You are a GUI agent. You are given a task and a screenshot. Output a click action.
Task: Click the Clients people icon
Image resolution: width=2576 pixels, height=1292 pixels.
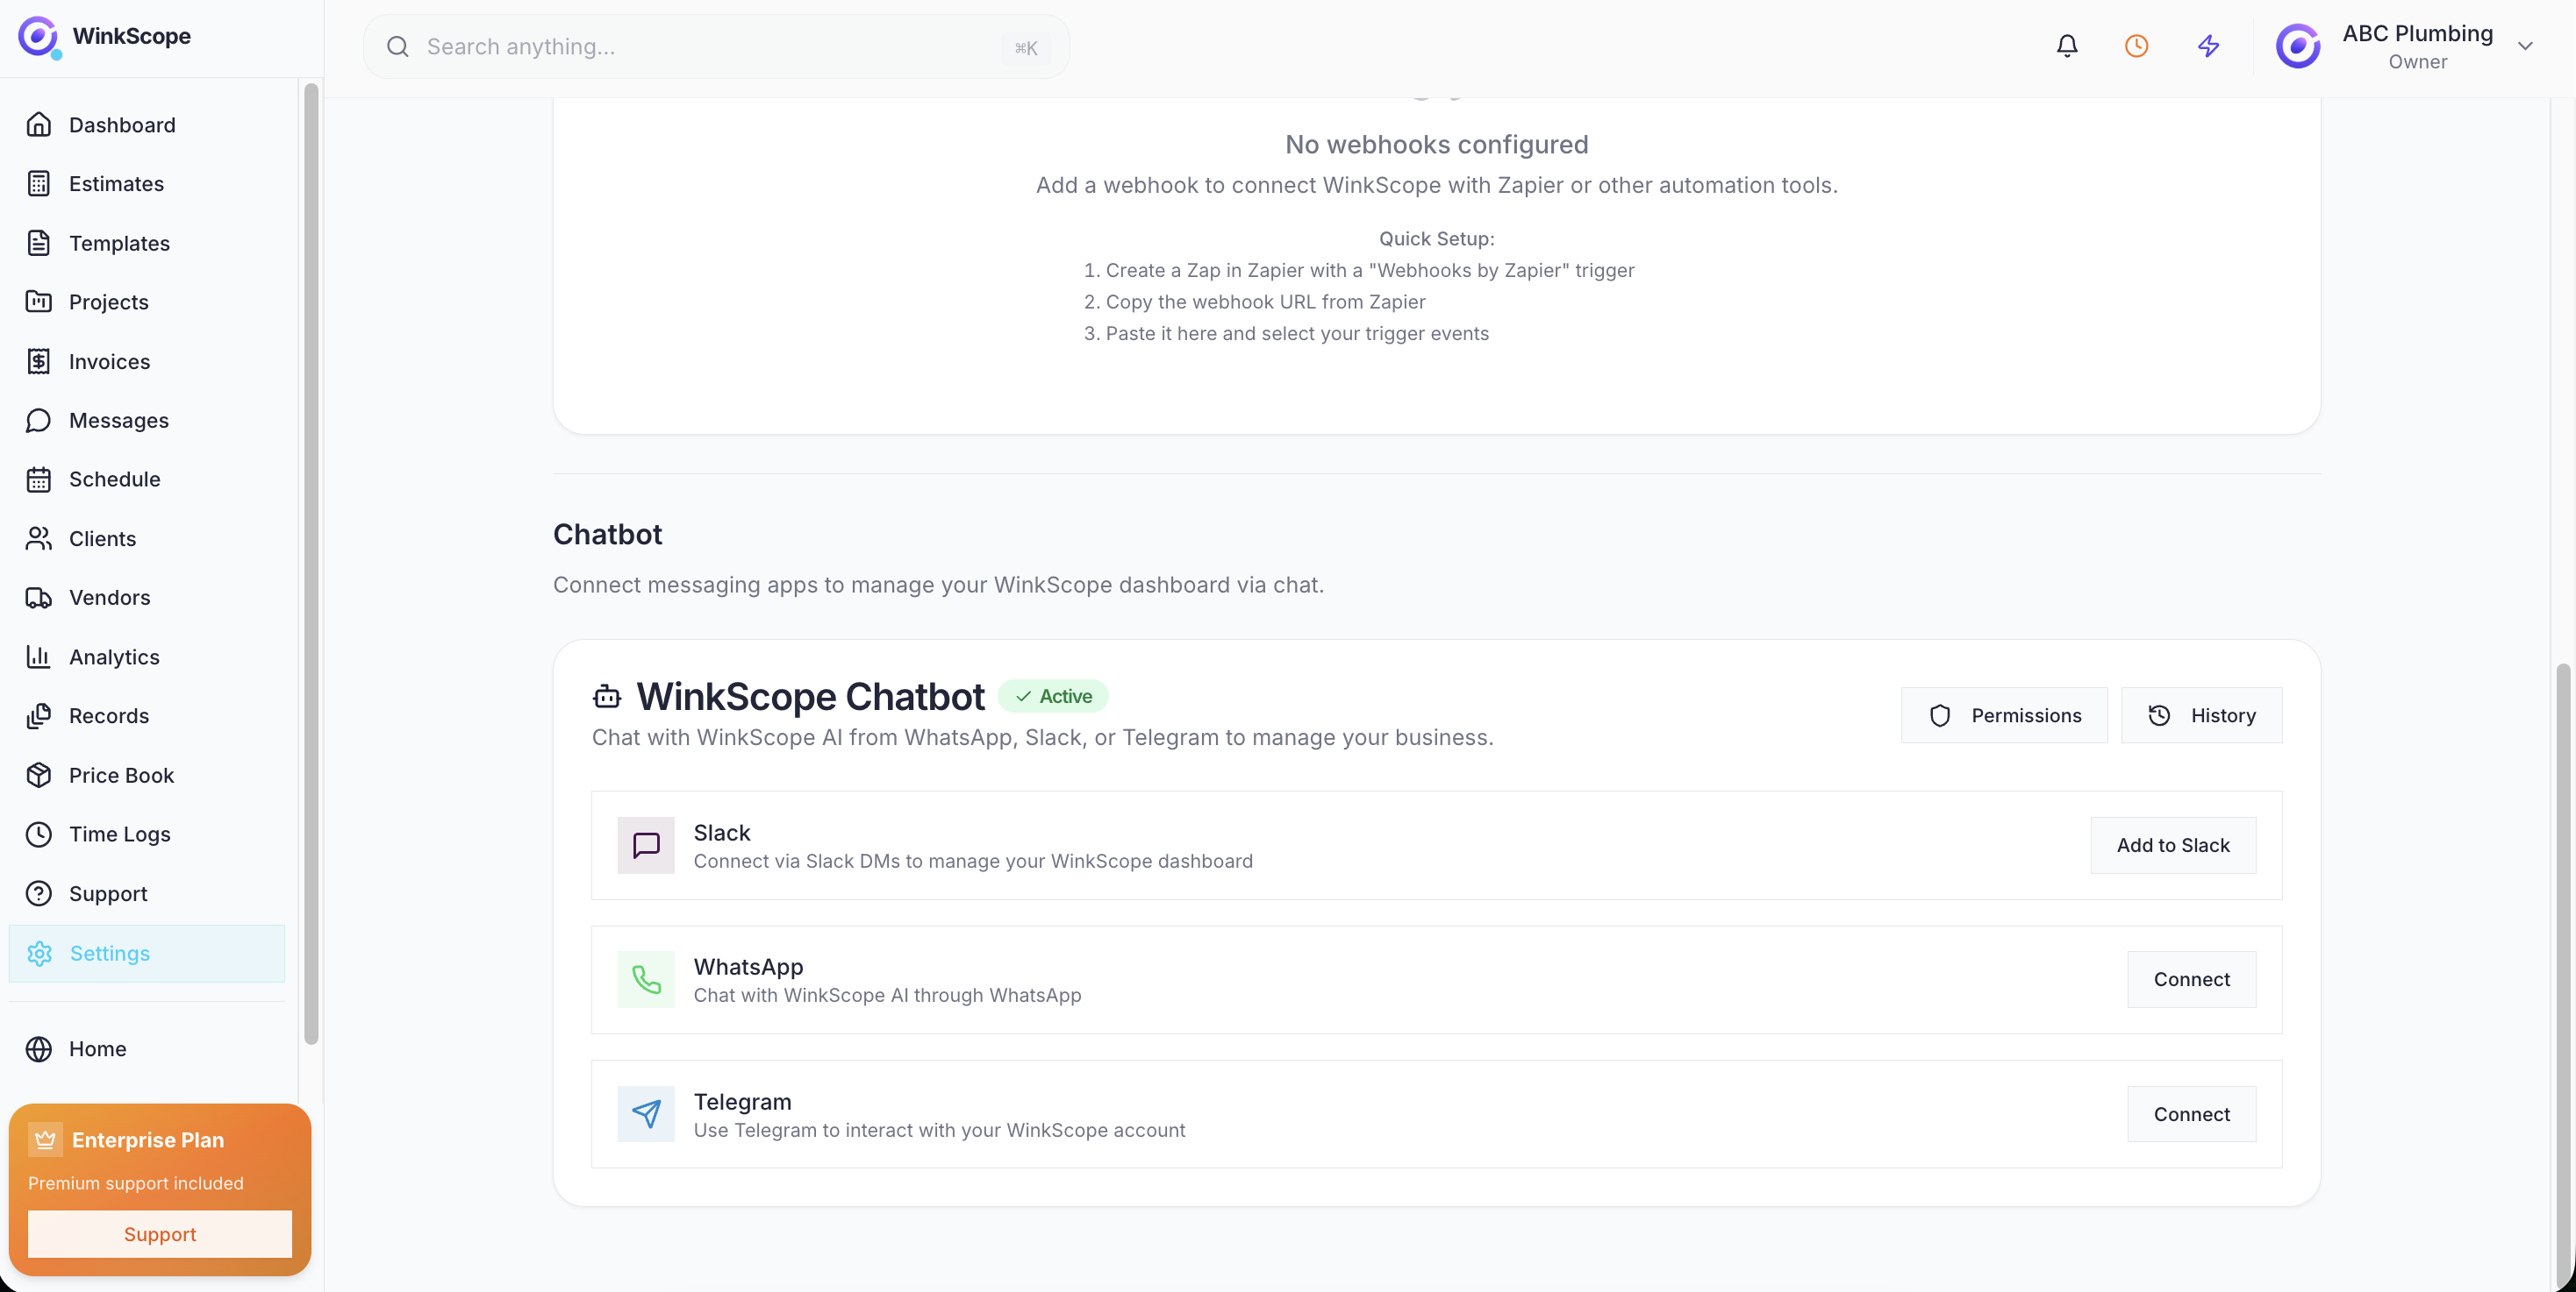coord(39,538)
